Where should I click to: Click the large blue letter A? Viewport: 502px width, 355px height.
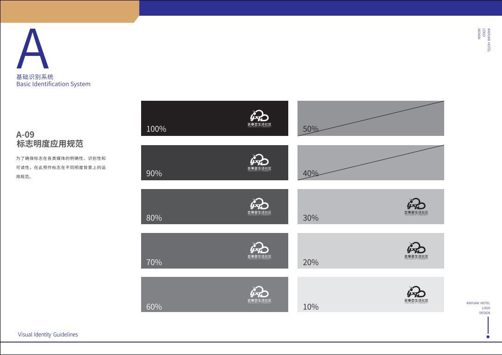click(32, 49)
